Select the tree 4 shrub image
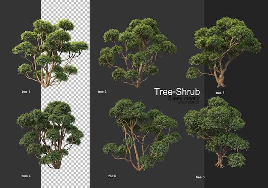 point(50,135)
